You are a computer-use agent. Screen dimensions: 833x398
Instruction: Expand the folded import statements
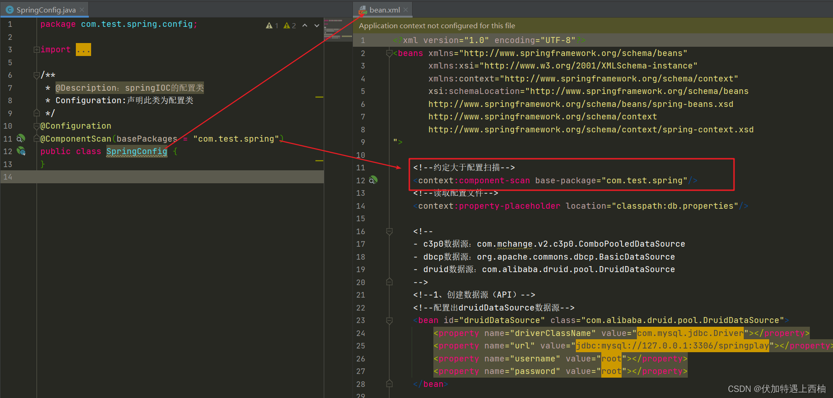click(x=36, y=50)
